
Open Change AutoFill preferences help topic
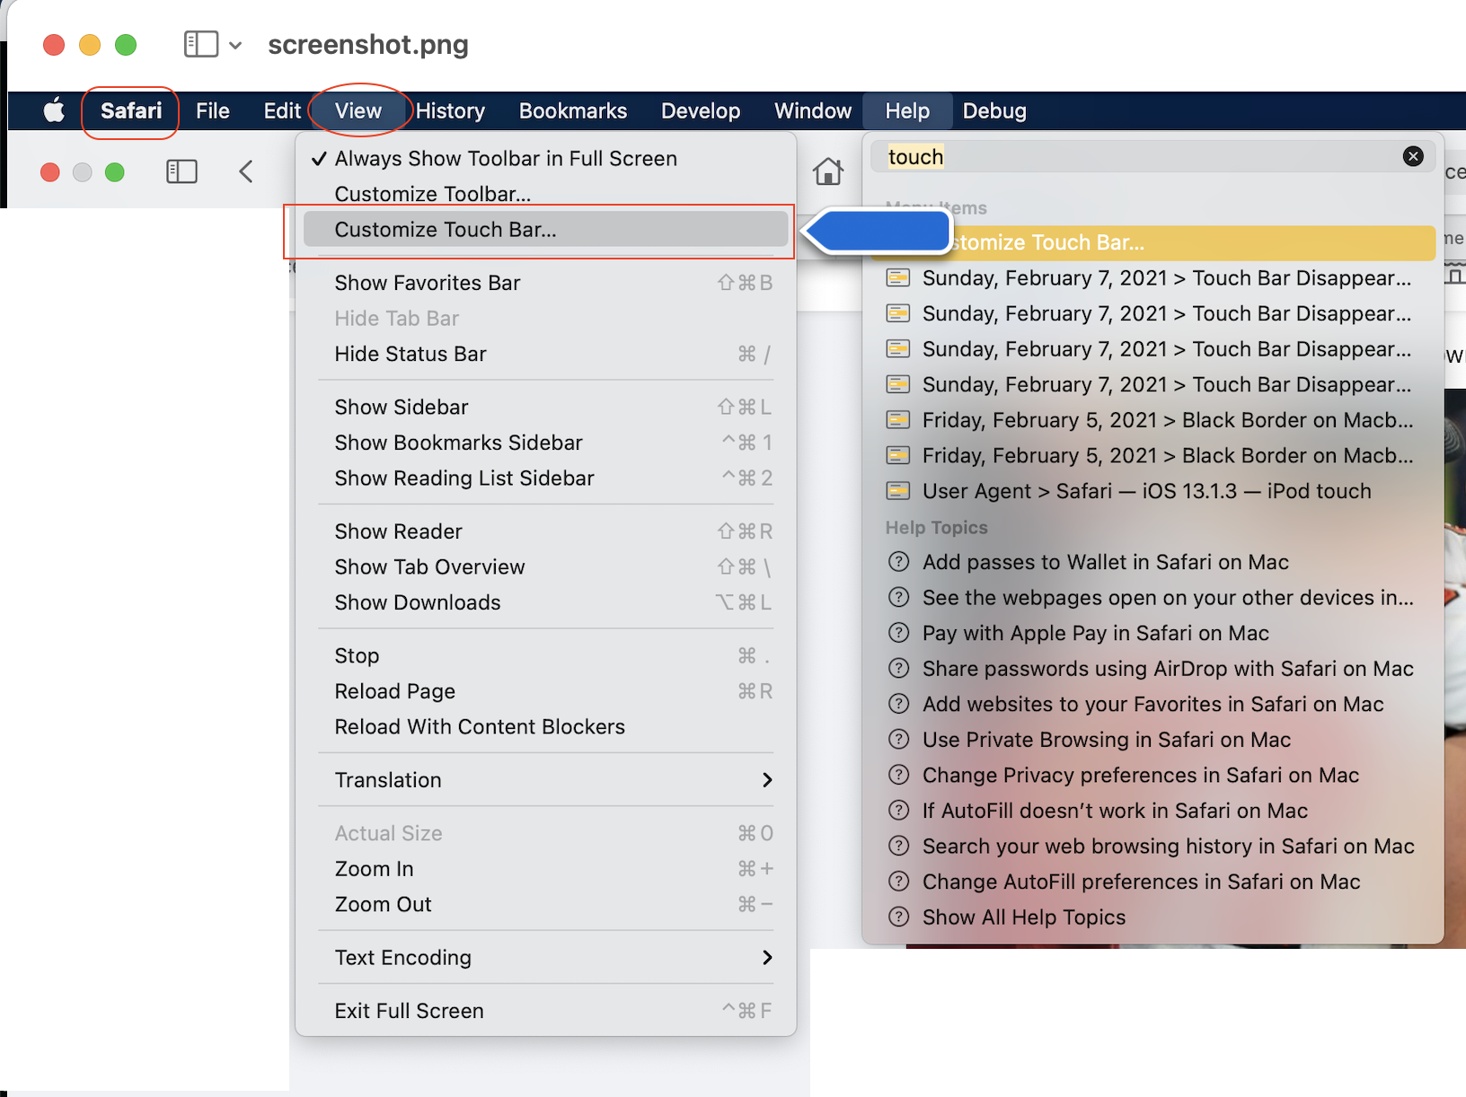[x=1153, y=882]
